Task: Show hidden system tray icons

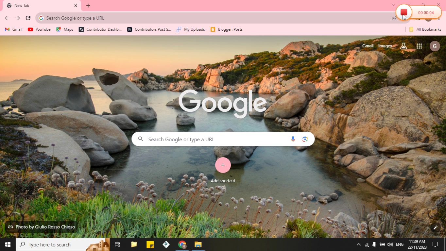Action: pos(359,244)
